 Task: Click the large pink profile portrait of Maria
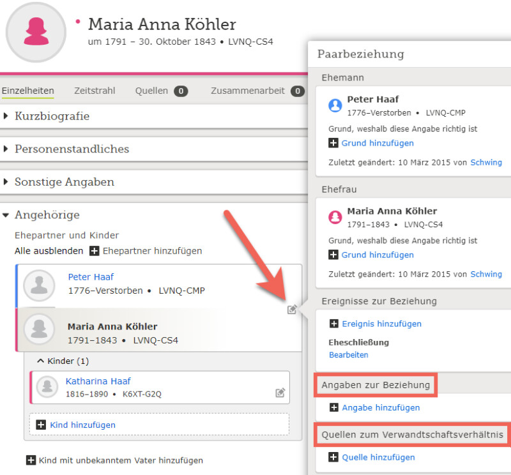(36, 32)
